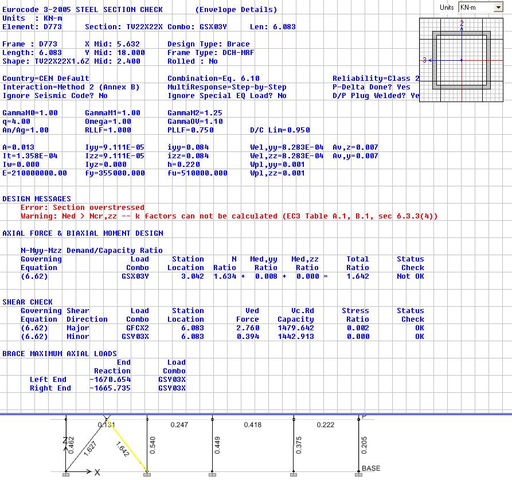Click the beam ratio label 0.418
This screenshot has width=512, height=480.
tap(252, 425)
